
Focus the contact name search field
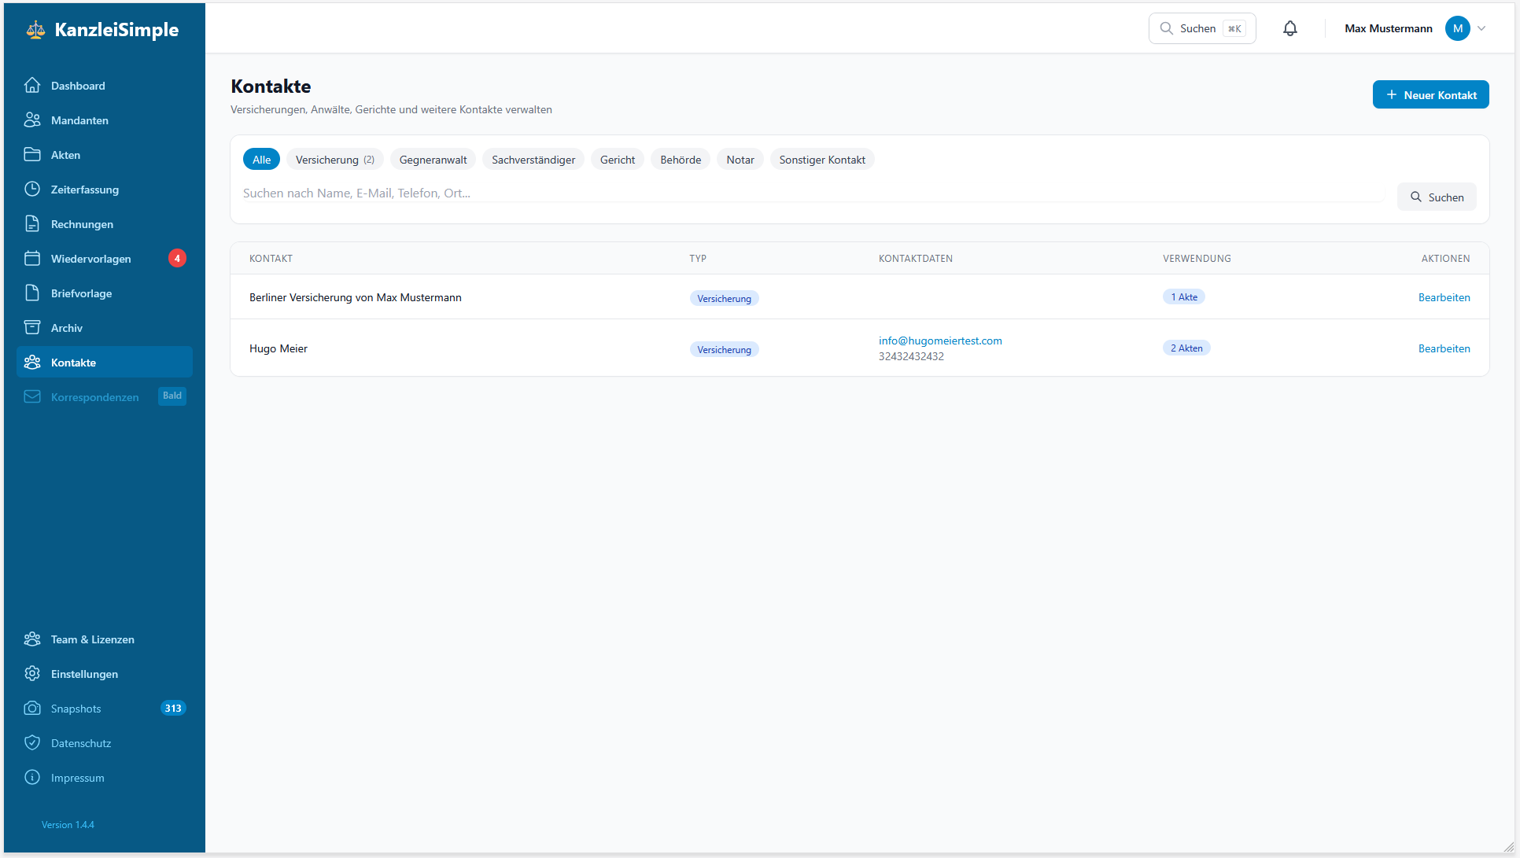[x=810, y=193]
